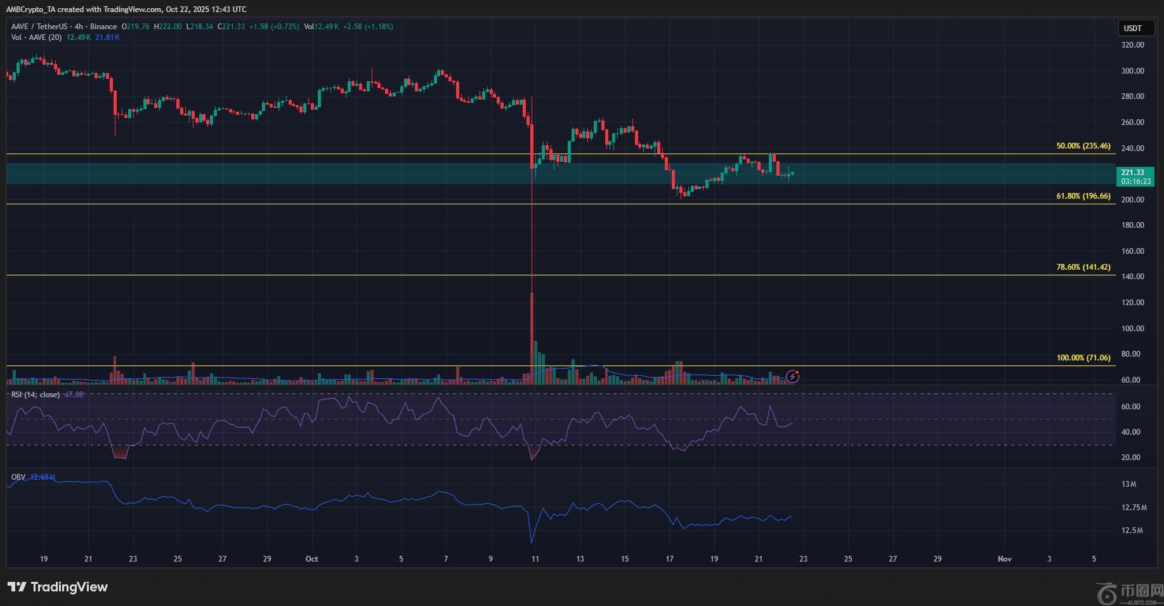Open the USDT currency selector
Image resolution: width=1164 pixels, height=606 pixels.
tap(1132, 28)
